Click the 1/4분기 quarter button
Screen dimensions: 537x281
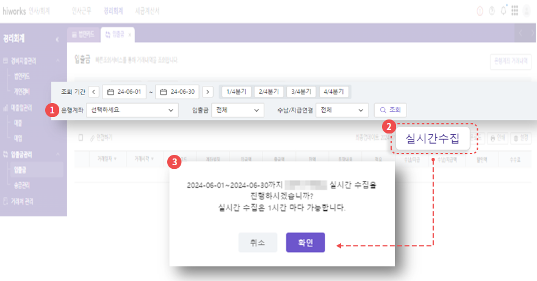point(236,91)
